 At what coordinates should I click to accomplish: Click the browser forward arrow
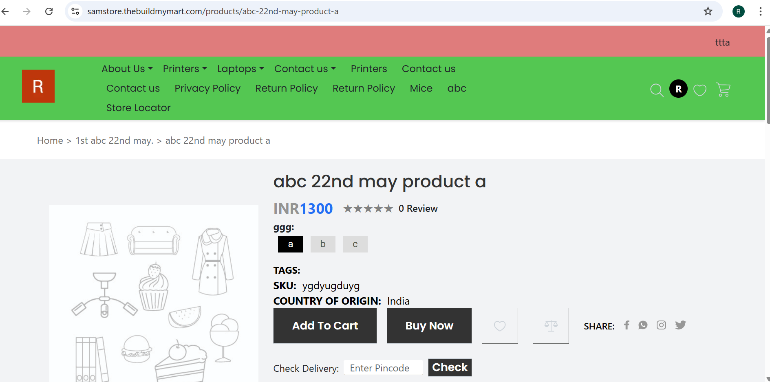27,11
